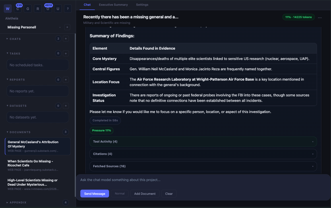This screenshot has height=208, width=331.
Task: Click the Clear button
Action: click(x=169, y=194)
